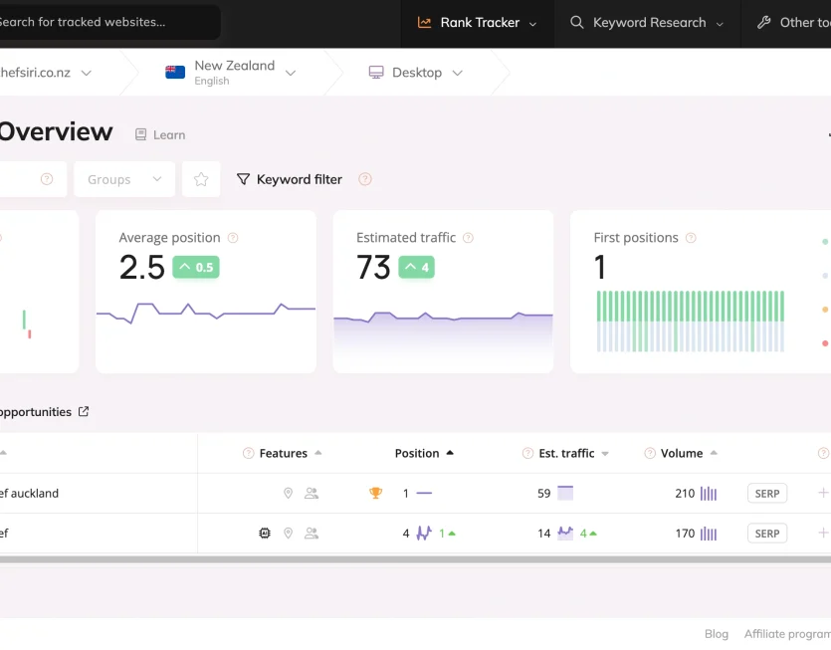This screenshot has width=831, height=650.
Task: Click SERP button for 170 volume row
Action: (767, 533)
